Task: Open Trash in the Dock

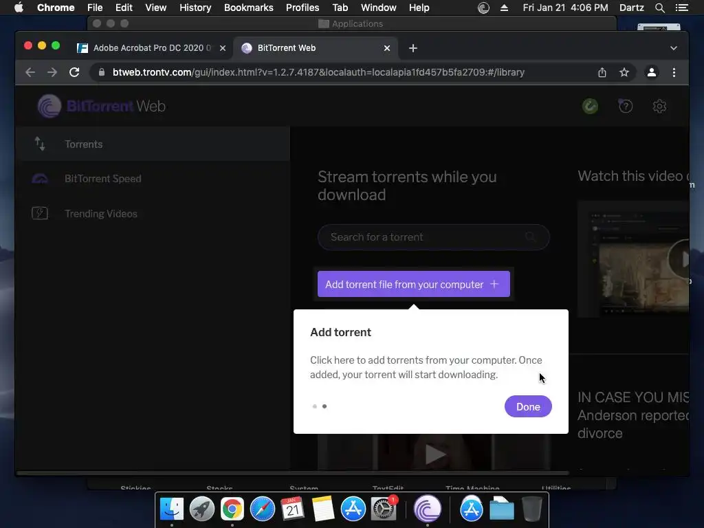Action: 532,509
